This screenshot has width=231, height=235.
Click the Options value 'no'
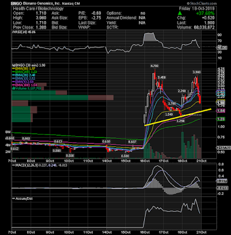pyautogui.click(x=143, y=14)
